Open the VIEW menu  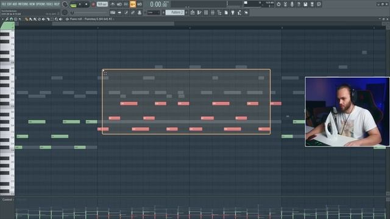32,4
